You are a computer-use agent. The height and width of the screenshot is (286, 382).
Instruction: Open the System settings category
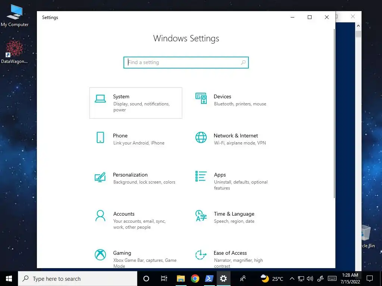pos(136,103)
